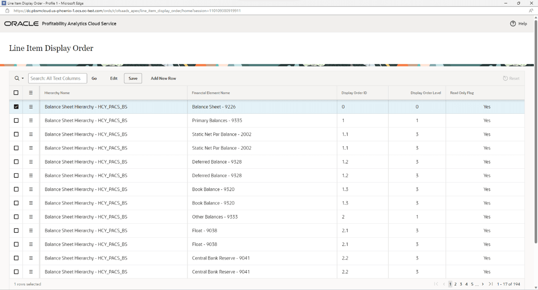
Task: Click the site lock icon in the address bar
Action: coord(7,11)
